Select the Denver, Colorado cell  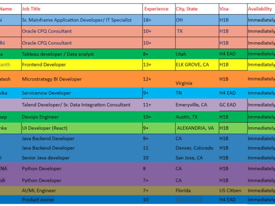pos(194,148)
